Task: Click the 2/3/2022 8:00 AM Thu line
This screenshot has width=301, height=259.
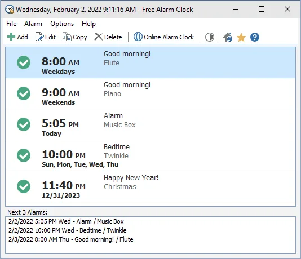Action: coord(71,239)
